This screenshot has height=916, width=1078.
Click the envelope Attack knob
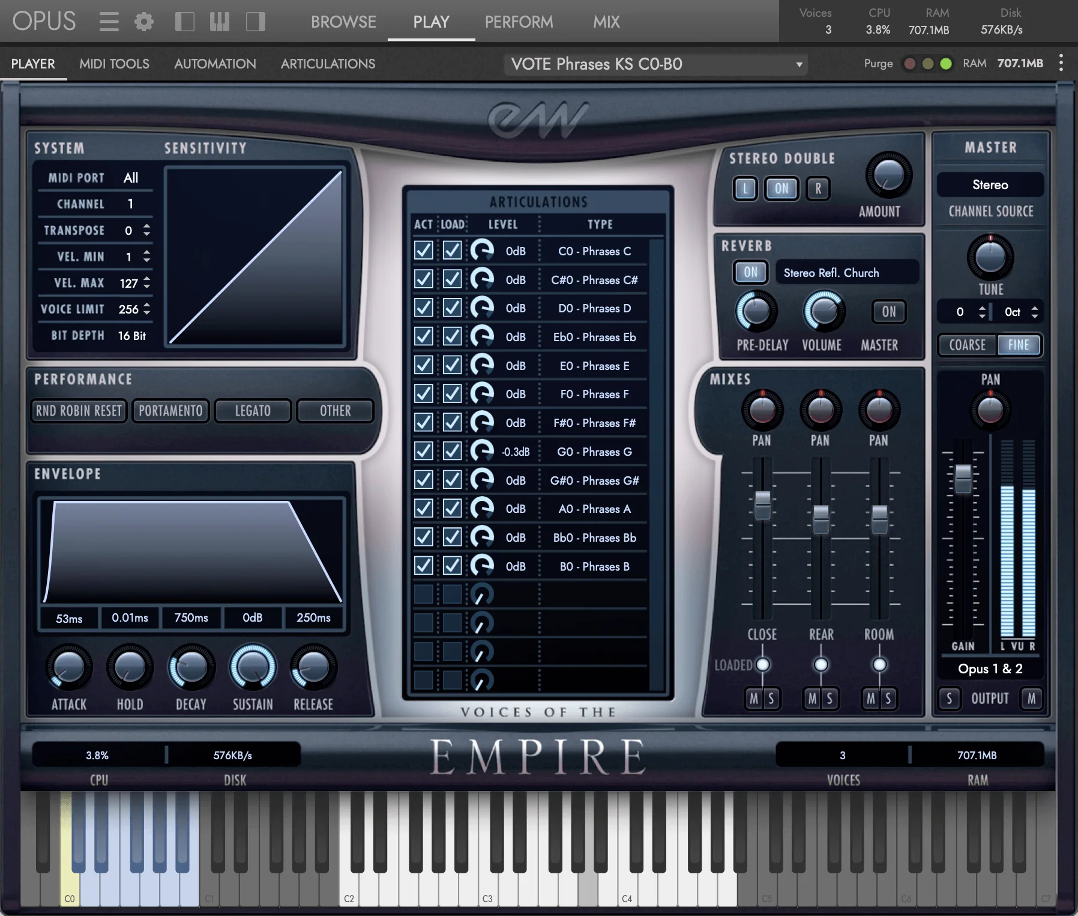69,667
